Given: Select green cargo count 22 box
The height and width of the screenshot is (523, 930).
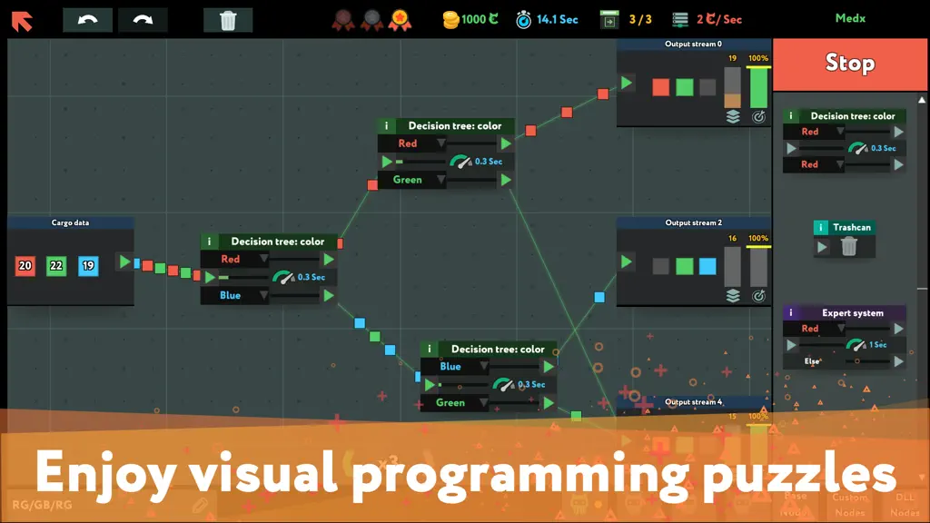Looking at the screenshot, I should 56,266.
